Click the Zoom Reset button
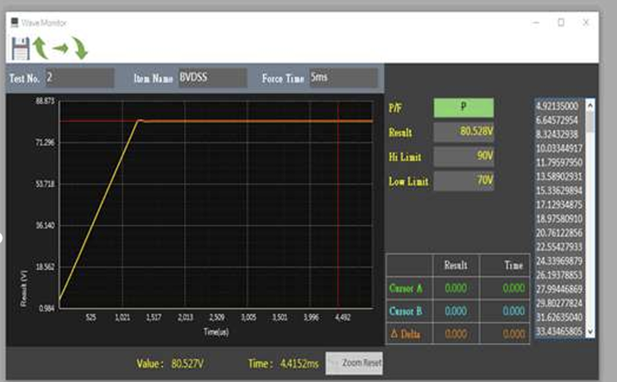The height and width of the screenshot is (382, 617). pos(354,363)
